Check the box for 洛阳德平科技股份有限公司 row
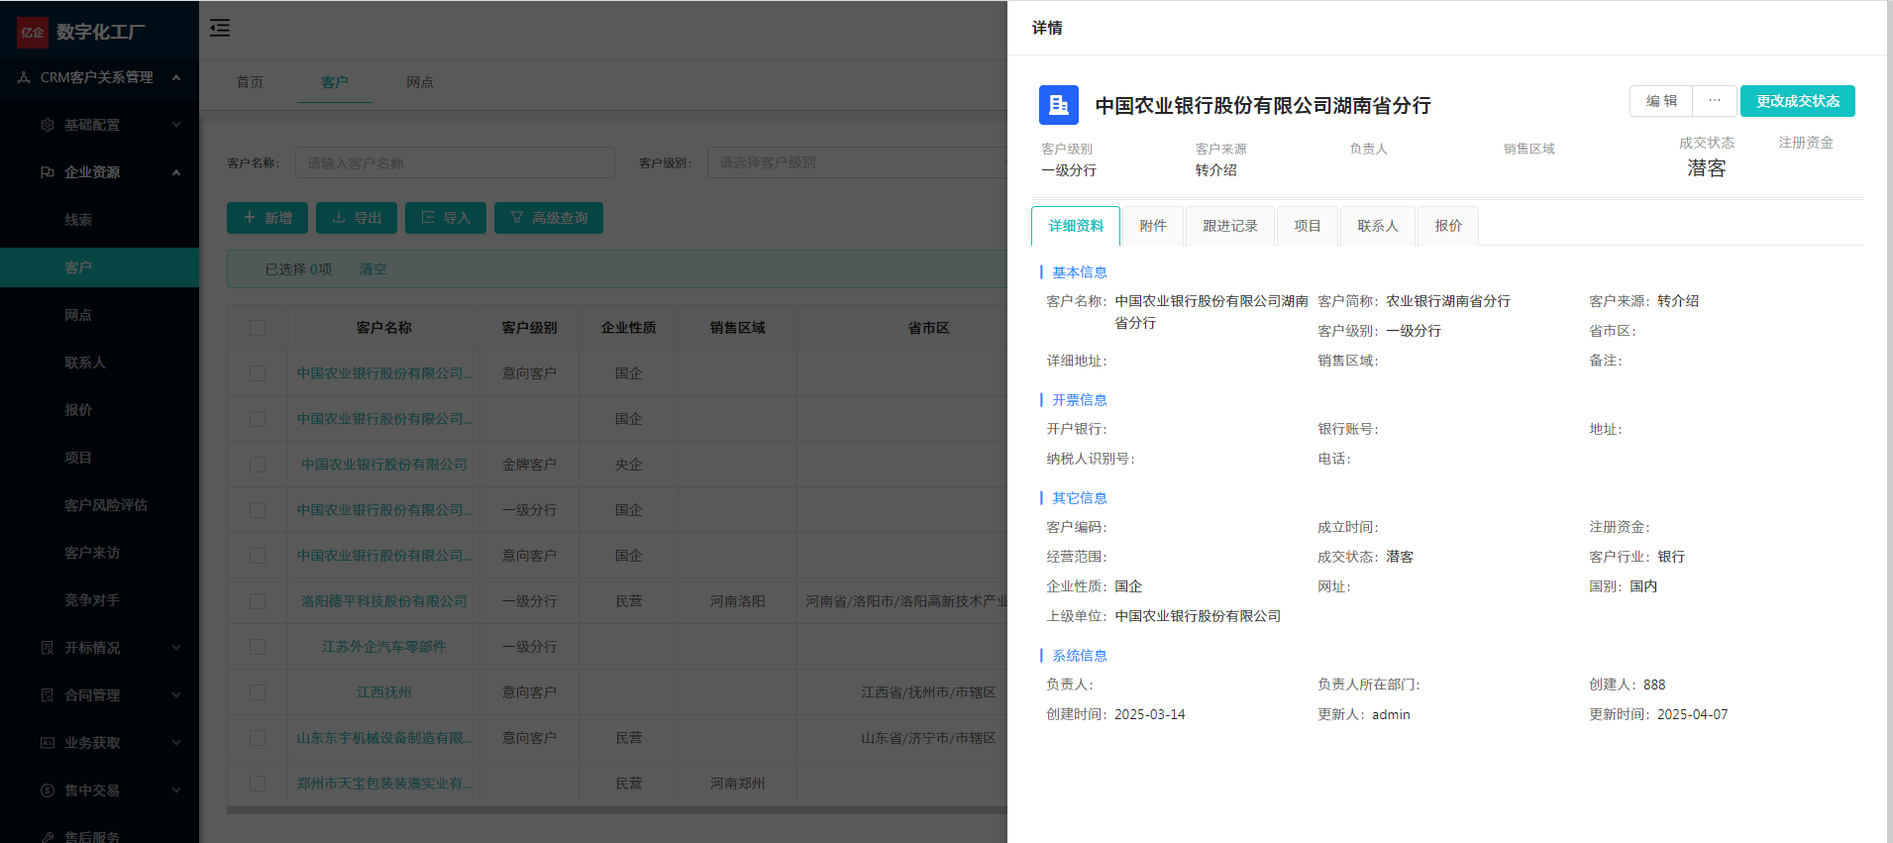 pos(258,601)
